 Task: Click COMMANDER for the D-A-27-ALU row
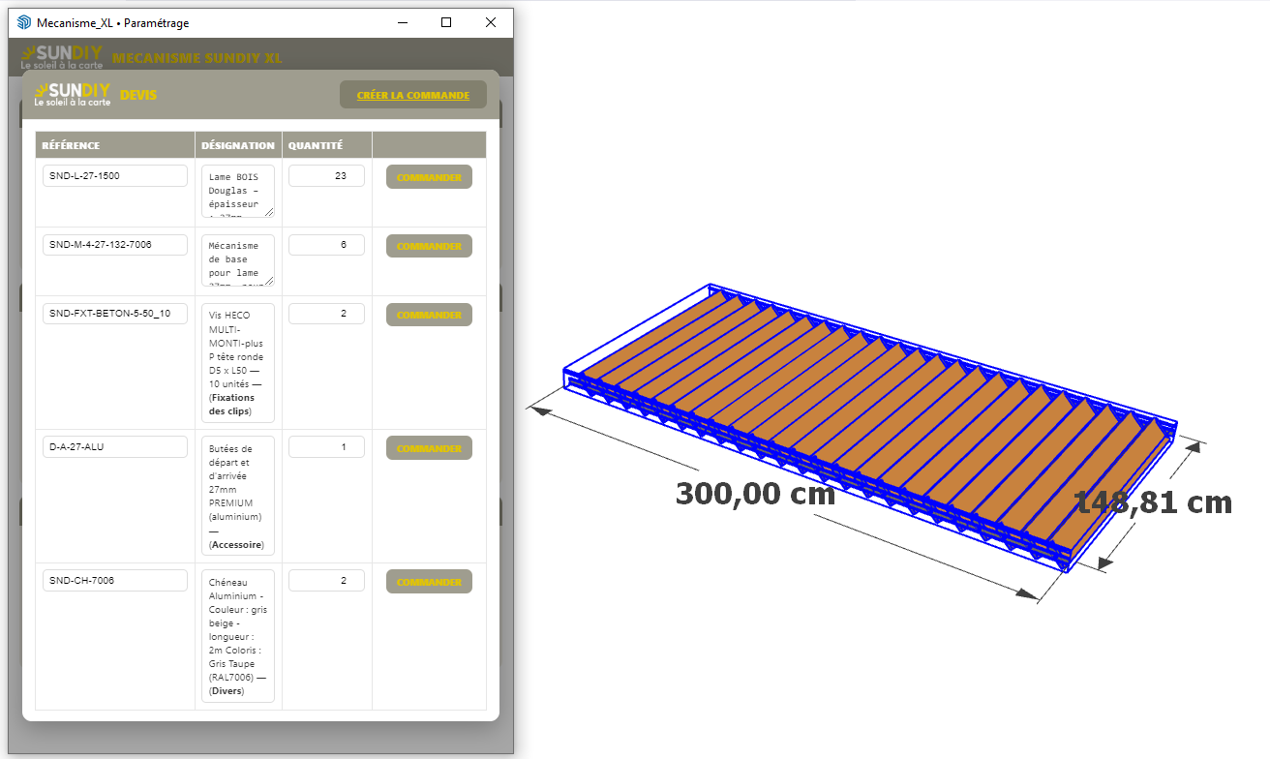429,448
